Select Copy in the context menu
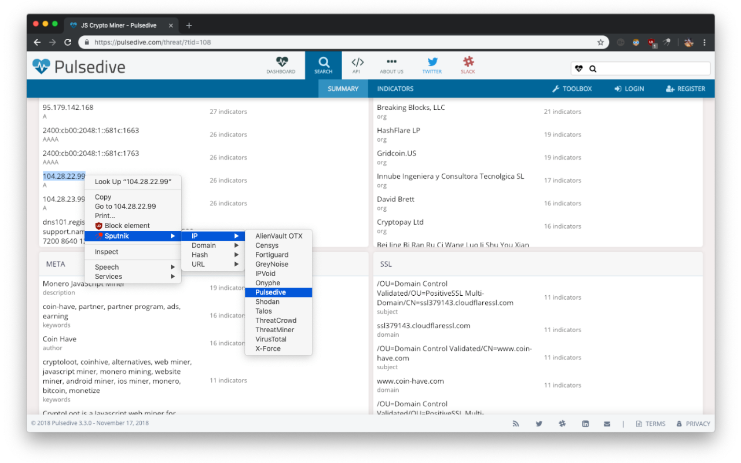Screen dimensions: 741x463 [133, 197]
